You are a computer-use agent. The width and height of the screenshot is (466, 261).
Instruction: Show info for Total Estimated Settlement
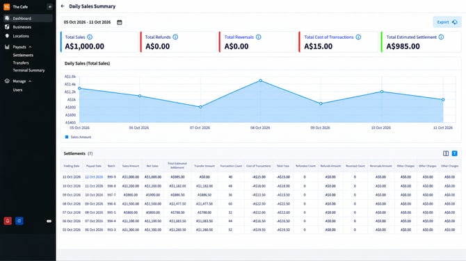coord(442,37)
